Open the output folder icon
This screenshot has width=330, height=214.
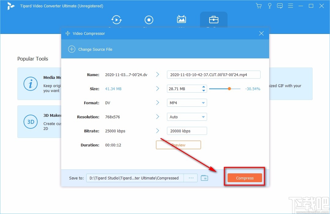click(204, 178)
